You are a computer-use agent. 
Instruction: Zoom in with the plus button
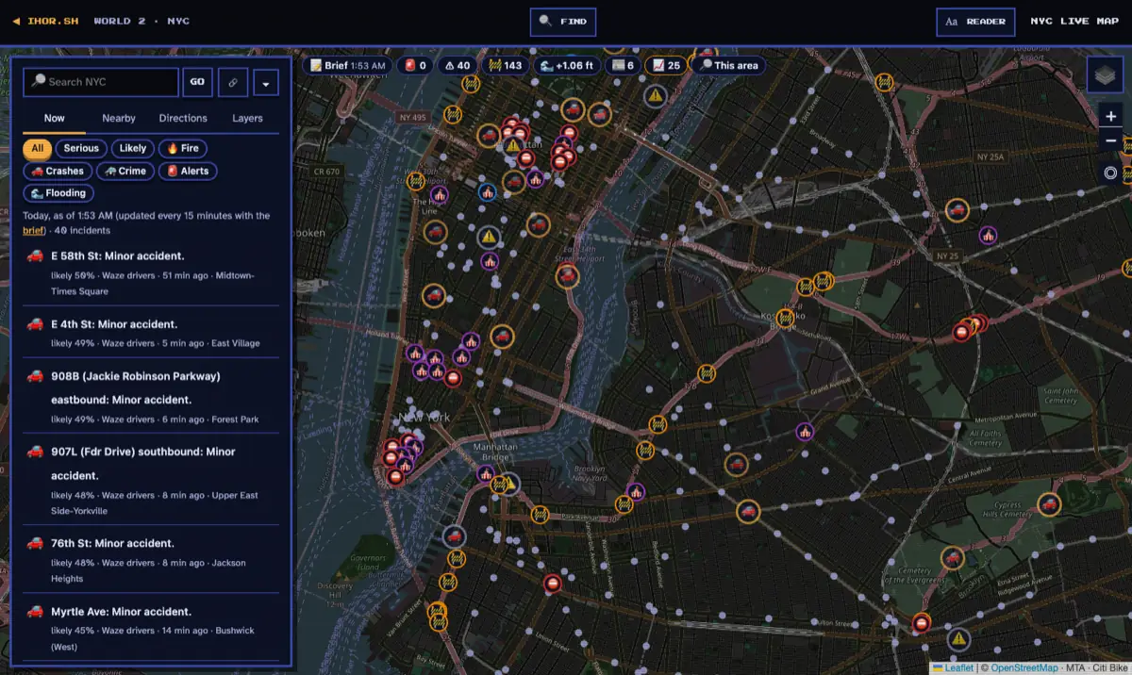pyautogui.click(x=1110, y=117)
